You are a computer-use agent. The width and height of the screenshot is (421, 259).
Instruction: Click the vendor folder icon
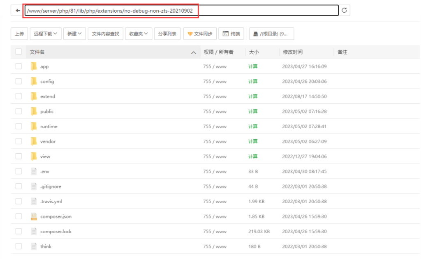34,141
